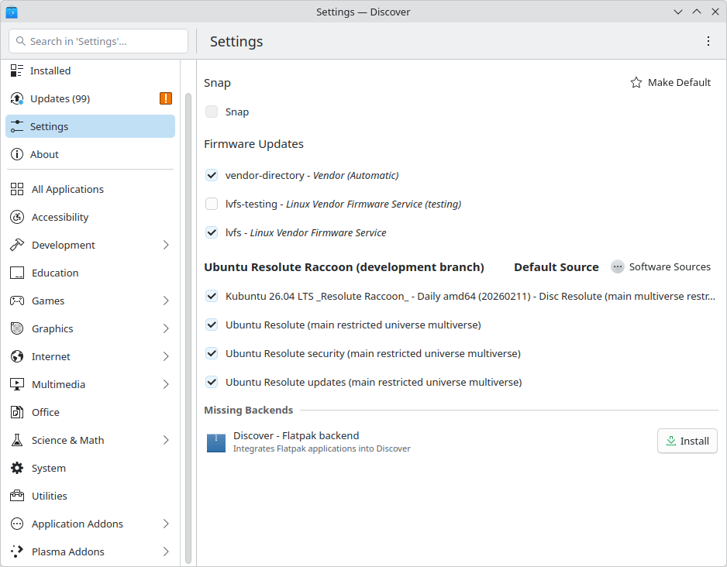
Task: Click the Science & Math flask icon
Action: click(x=17, y=440)
